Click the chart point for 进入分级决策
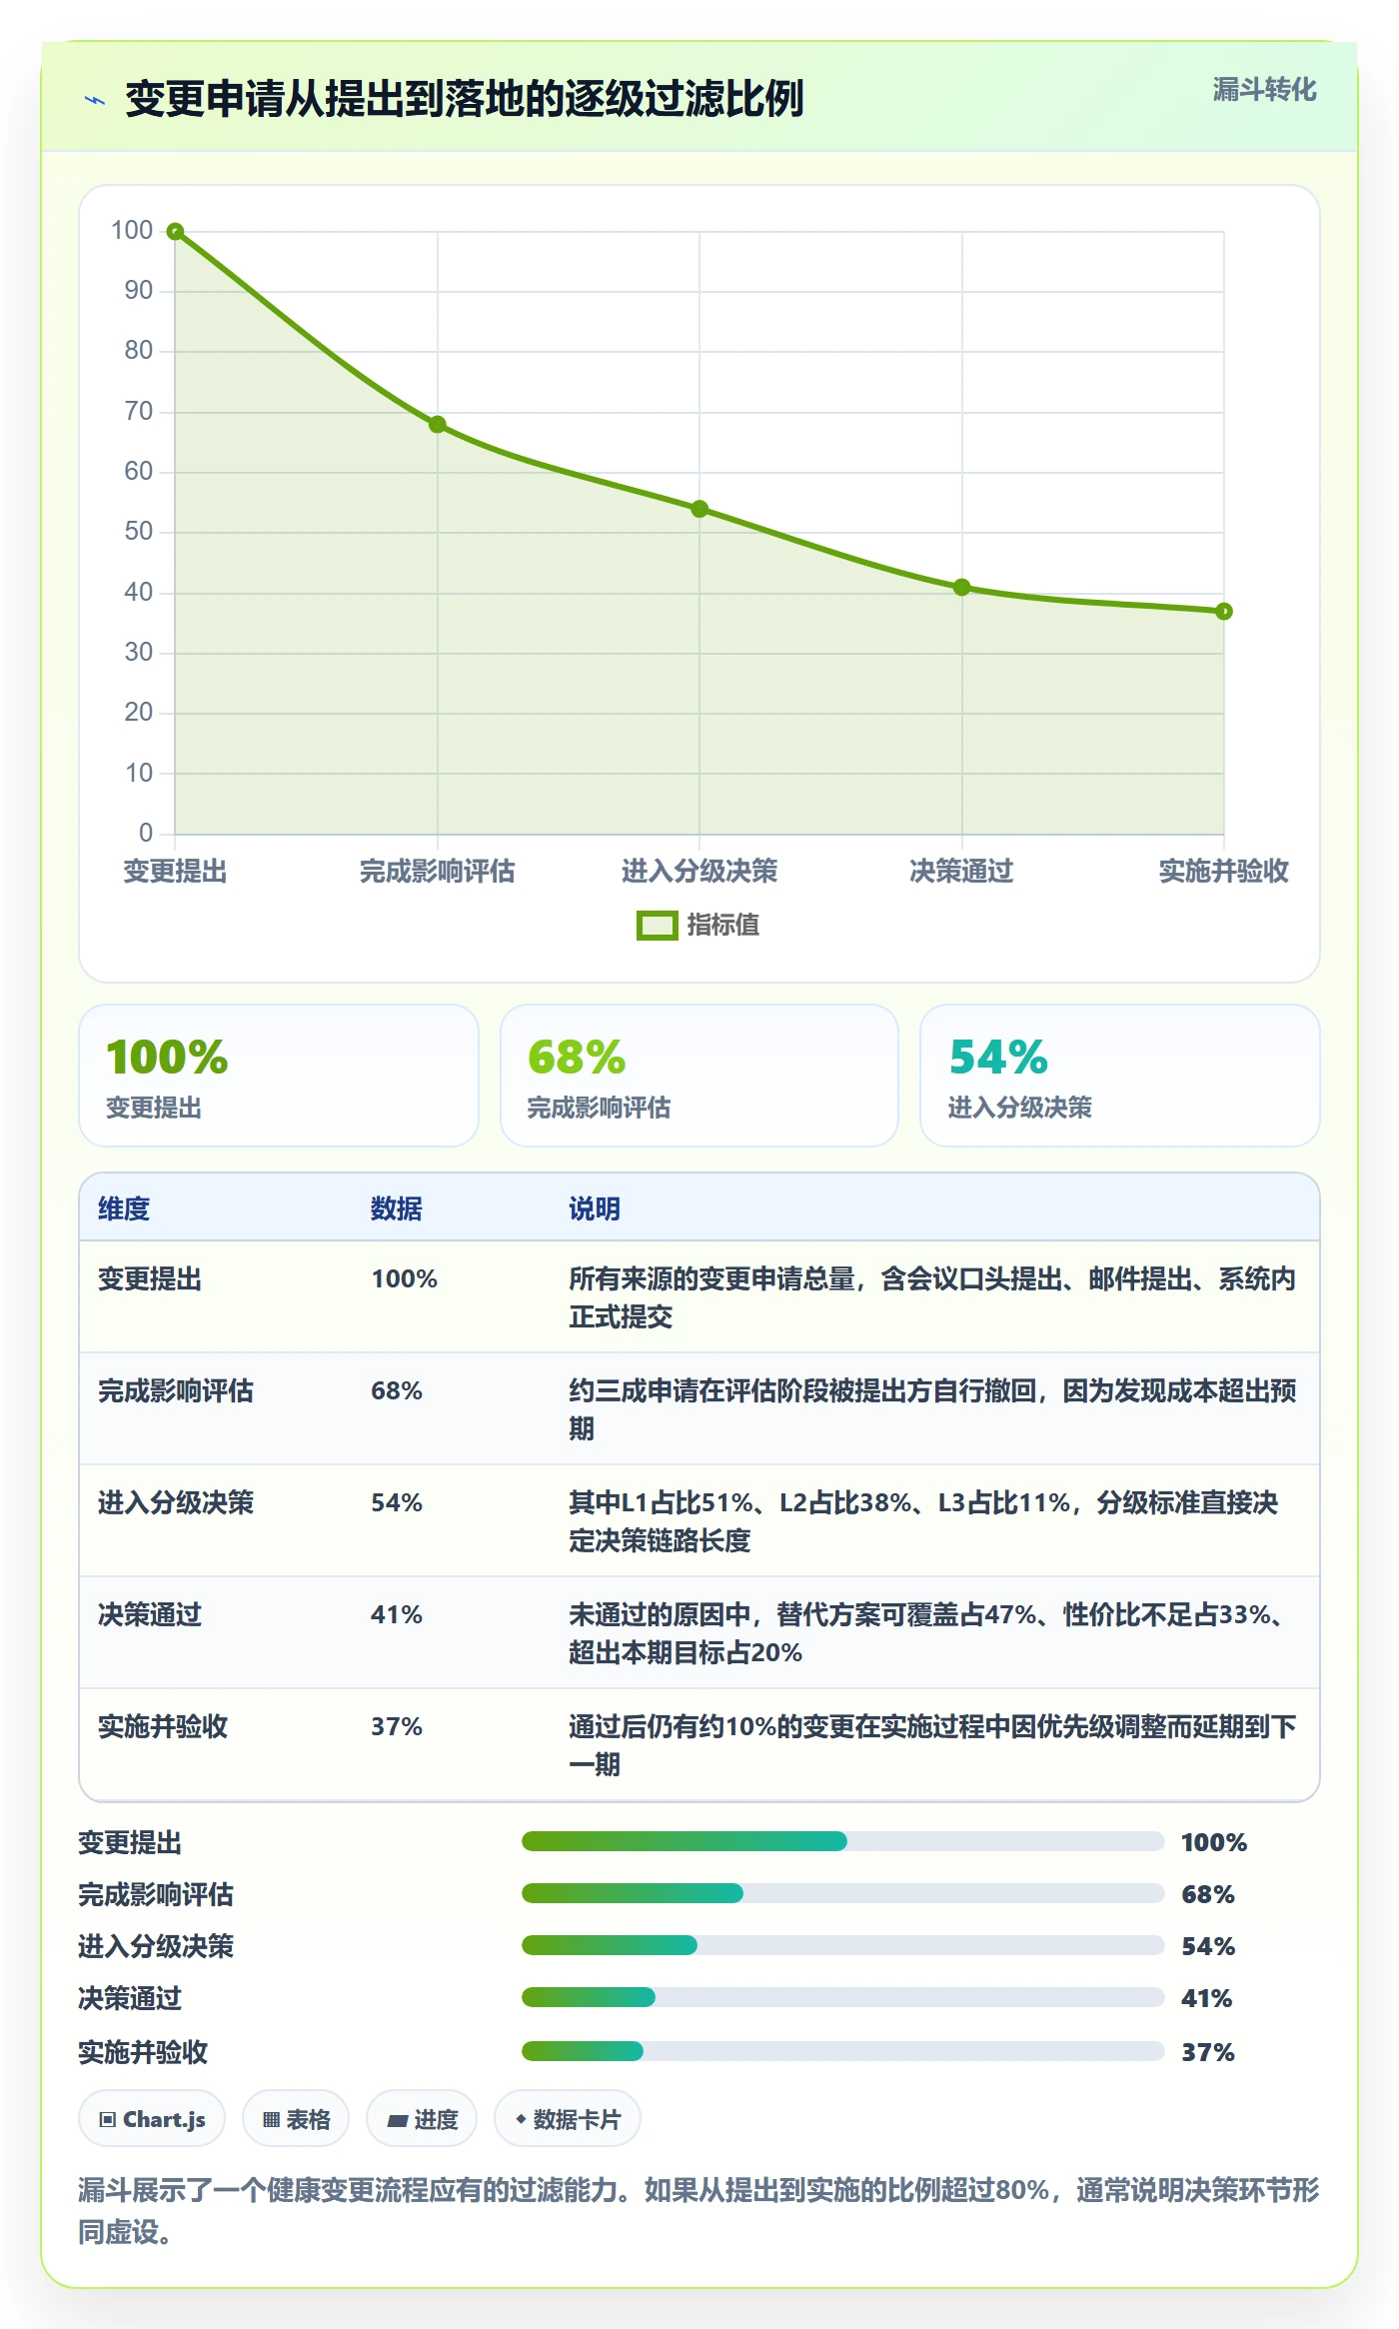Image resolution: width=1399 pixels, height=2329 pixels. (x=699, y=509)
